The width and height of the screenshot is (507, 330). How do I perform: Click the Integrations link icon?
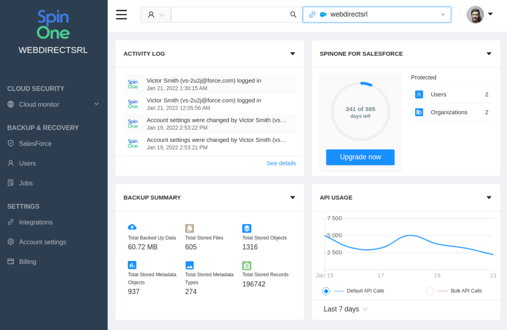(x=11, y=222)
